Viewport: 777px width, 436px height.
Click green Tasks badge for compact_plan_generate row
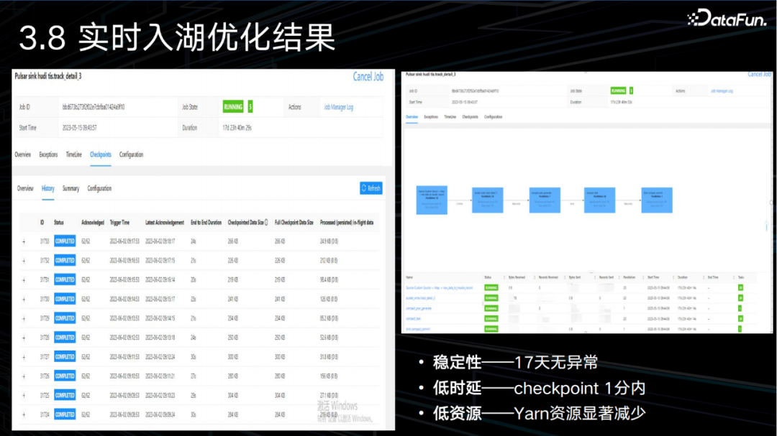(740, 308)
